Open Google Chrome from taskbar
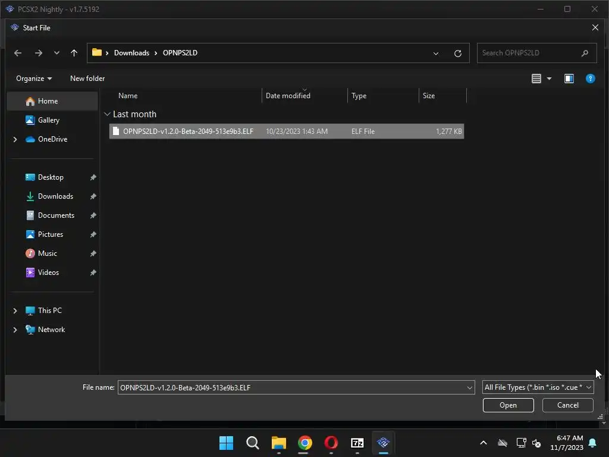 [x=305, y=443]
